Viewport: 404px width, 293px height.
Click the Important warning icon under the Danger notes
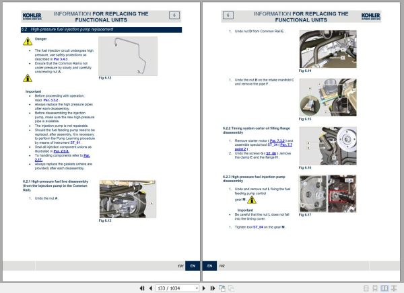(x=28, y=78)
